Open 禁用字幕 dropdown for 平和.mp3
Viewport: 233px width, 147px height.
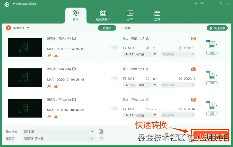177,115
